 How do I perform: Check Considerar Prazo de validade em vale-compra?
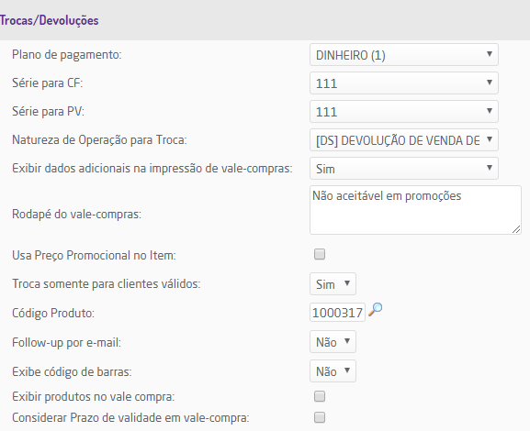pyautogui.click(x=320, y=417)
